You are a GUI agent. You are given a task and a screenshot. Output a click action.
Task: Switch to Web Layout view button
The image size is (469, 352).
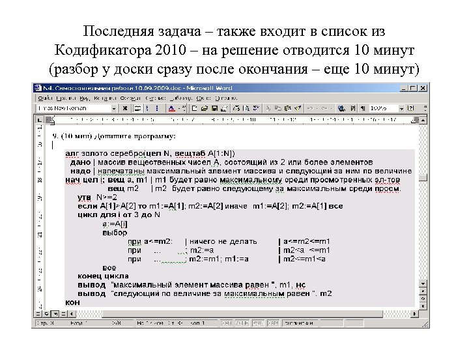[47, 314]
